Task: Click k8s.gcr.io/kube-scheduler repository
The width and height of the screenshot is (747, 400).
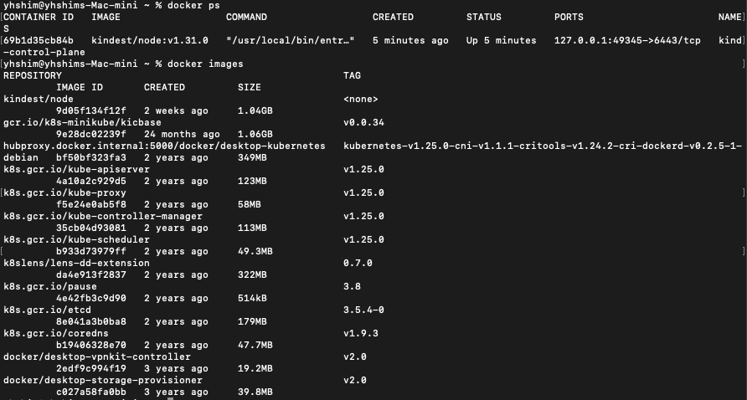Action: [77, 239]
